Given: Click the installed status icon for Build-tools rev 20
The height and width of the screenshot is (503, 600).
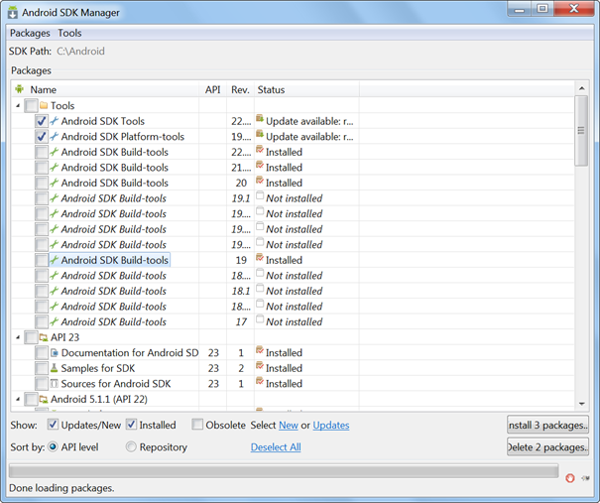Looking at the screenshot, I should pyautogui.click(x=260, y=181).
